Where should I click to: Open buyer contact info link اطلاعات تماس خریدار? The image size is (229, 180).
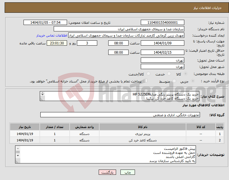[52, 35]
